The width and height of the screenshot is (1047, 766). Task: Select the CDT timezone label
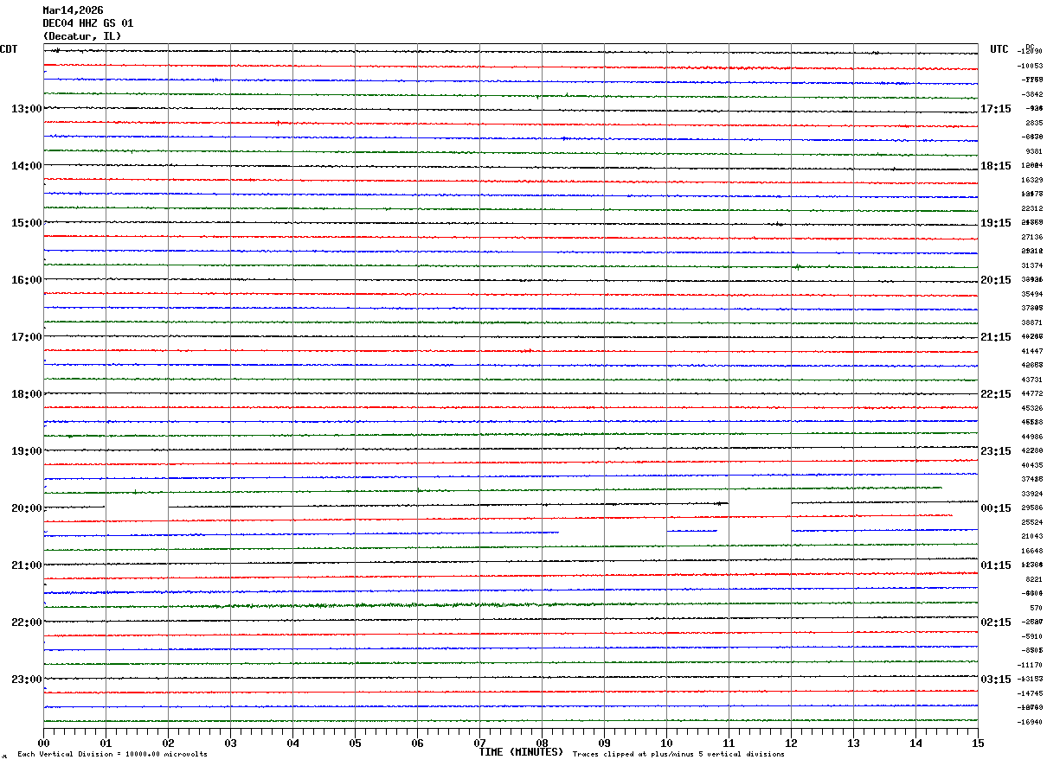coord(9,49)
